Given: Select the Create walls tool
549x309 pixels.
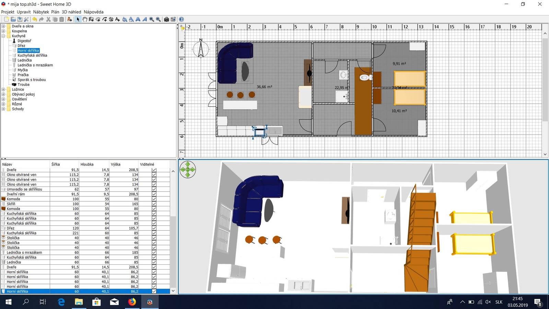Looking at the screenshot, I should pyautogui.click(x=91, y=20).
